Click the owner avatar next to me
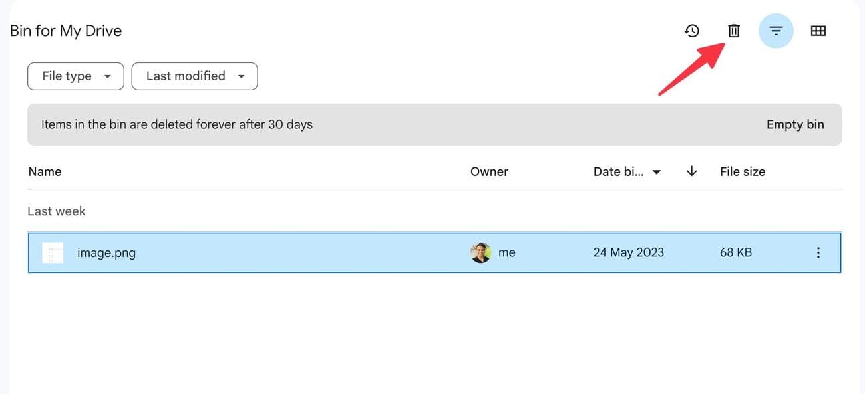 [480, 252]
